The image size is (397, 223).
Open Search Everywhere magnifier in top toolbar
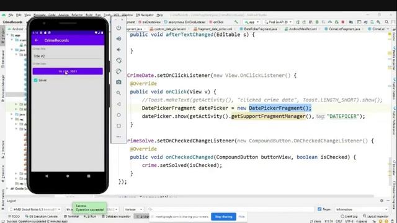coord(386,22)
